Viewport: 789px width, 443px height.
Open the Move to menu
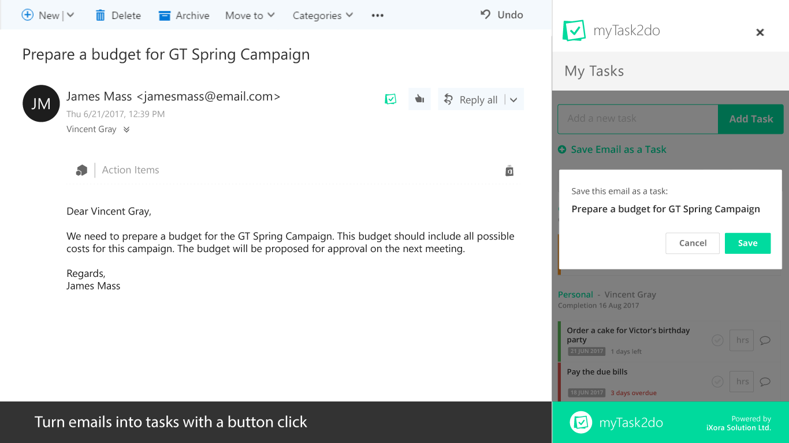click(x=250, y=16)
